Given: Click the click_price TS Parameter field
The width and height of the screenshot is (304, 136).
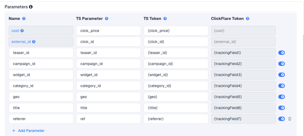Looking at the screenshot, I should tap(108, 31).
